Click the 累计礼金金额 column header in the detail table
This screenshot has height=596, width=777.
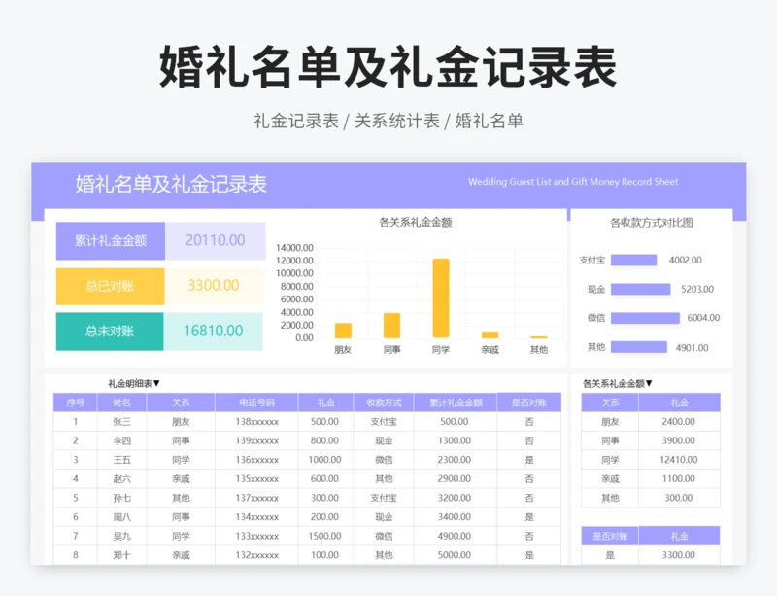456,403
